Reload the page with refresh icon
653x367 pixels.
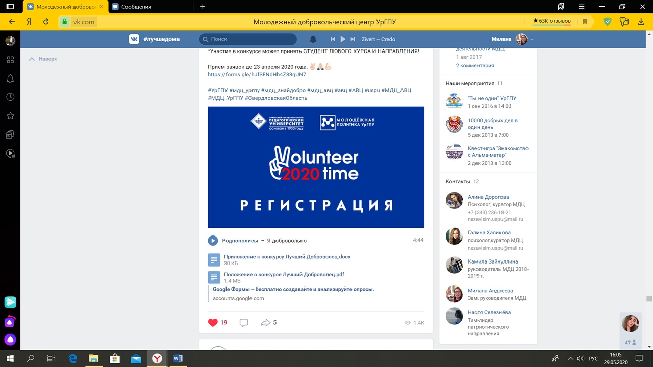[x=46, y=22]
